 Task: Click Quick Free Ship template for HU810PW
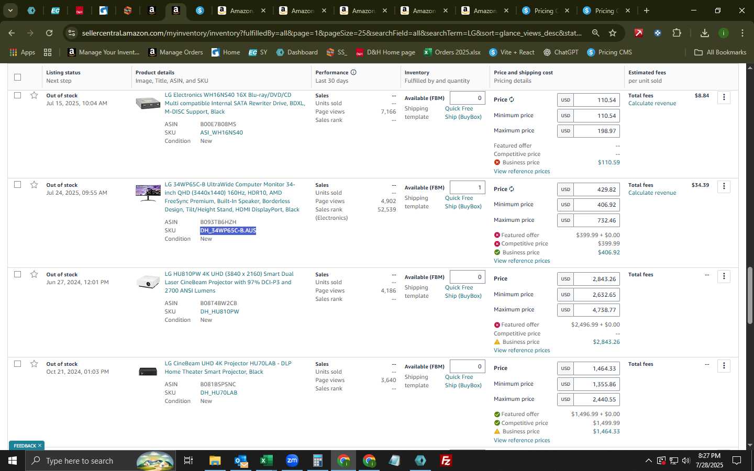463,291
